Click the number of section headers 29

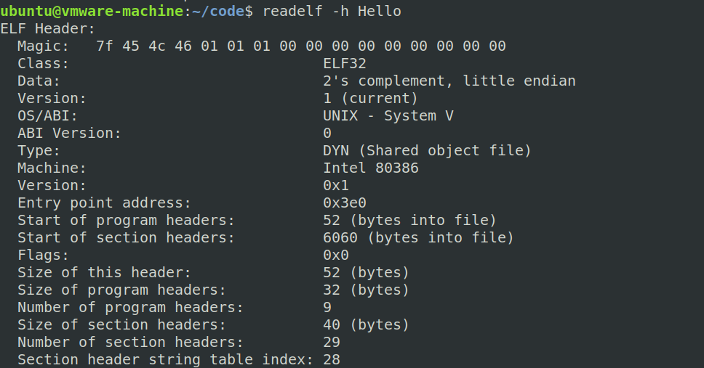(332, 342)
